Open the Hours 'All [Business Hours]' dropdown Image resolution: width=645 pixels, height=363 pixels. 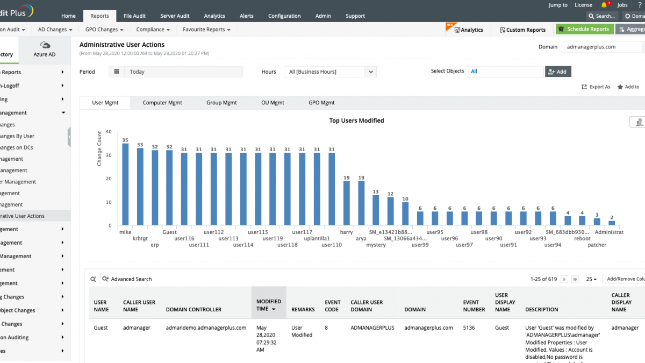[330, 72]
